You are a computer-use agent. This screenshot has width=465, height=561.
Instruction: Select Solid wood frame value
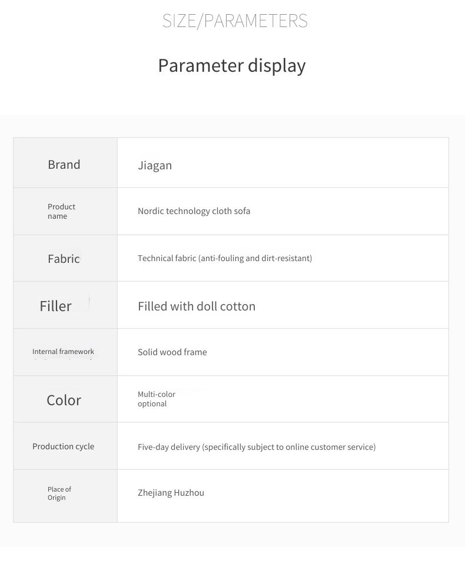[x=172, y=352]
